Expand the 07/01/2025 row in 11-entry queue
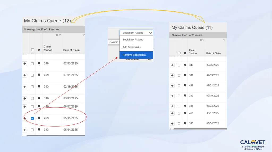The width and height of the screenshot is (272, 152). tap(172, 86)
